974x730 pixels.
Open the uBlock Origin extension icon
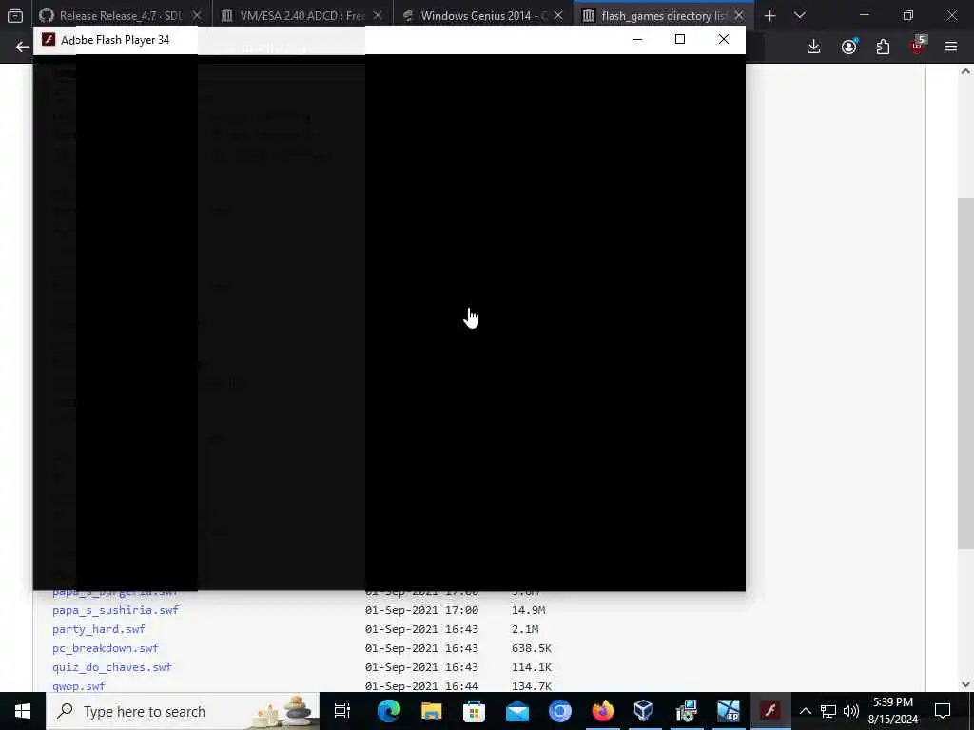coord(918,46)
